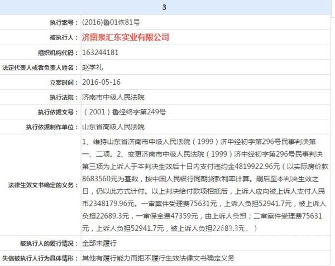Click the 组织机构代码 label

57,52
